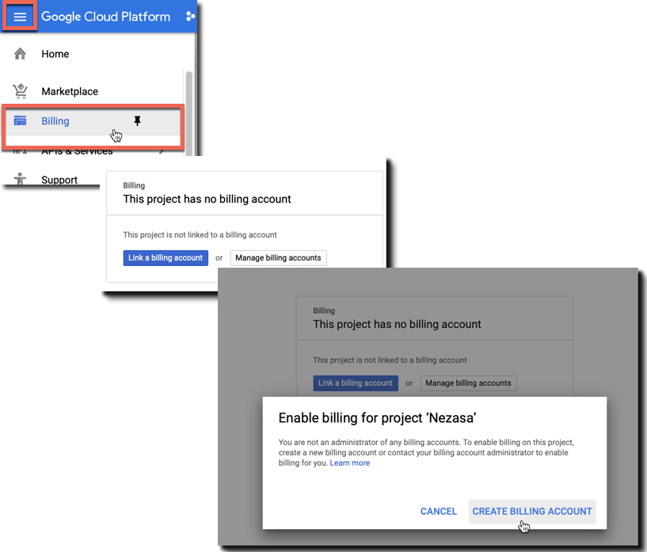Click Create Billing Account
647x552 pixels.
(x=532, y=512)
